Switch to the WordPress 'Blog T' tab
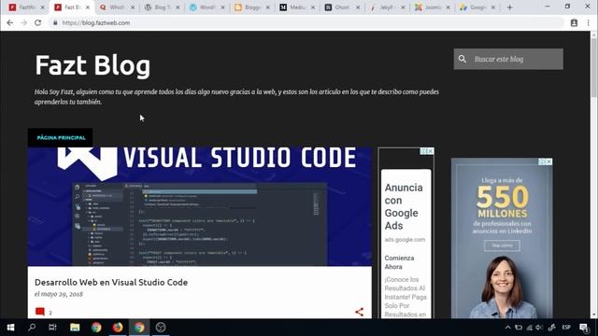Viewport: 598px width, 336px height. coord(162,7)
